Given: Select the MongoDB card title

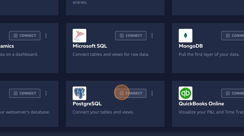Looking at the screenshot, I should pos(191,46).
